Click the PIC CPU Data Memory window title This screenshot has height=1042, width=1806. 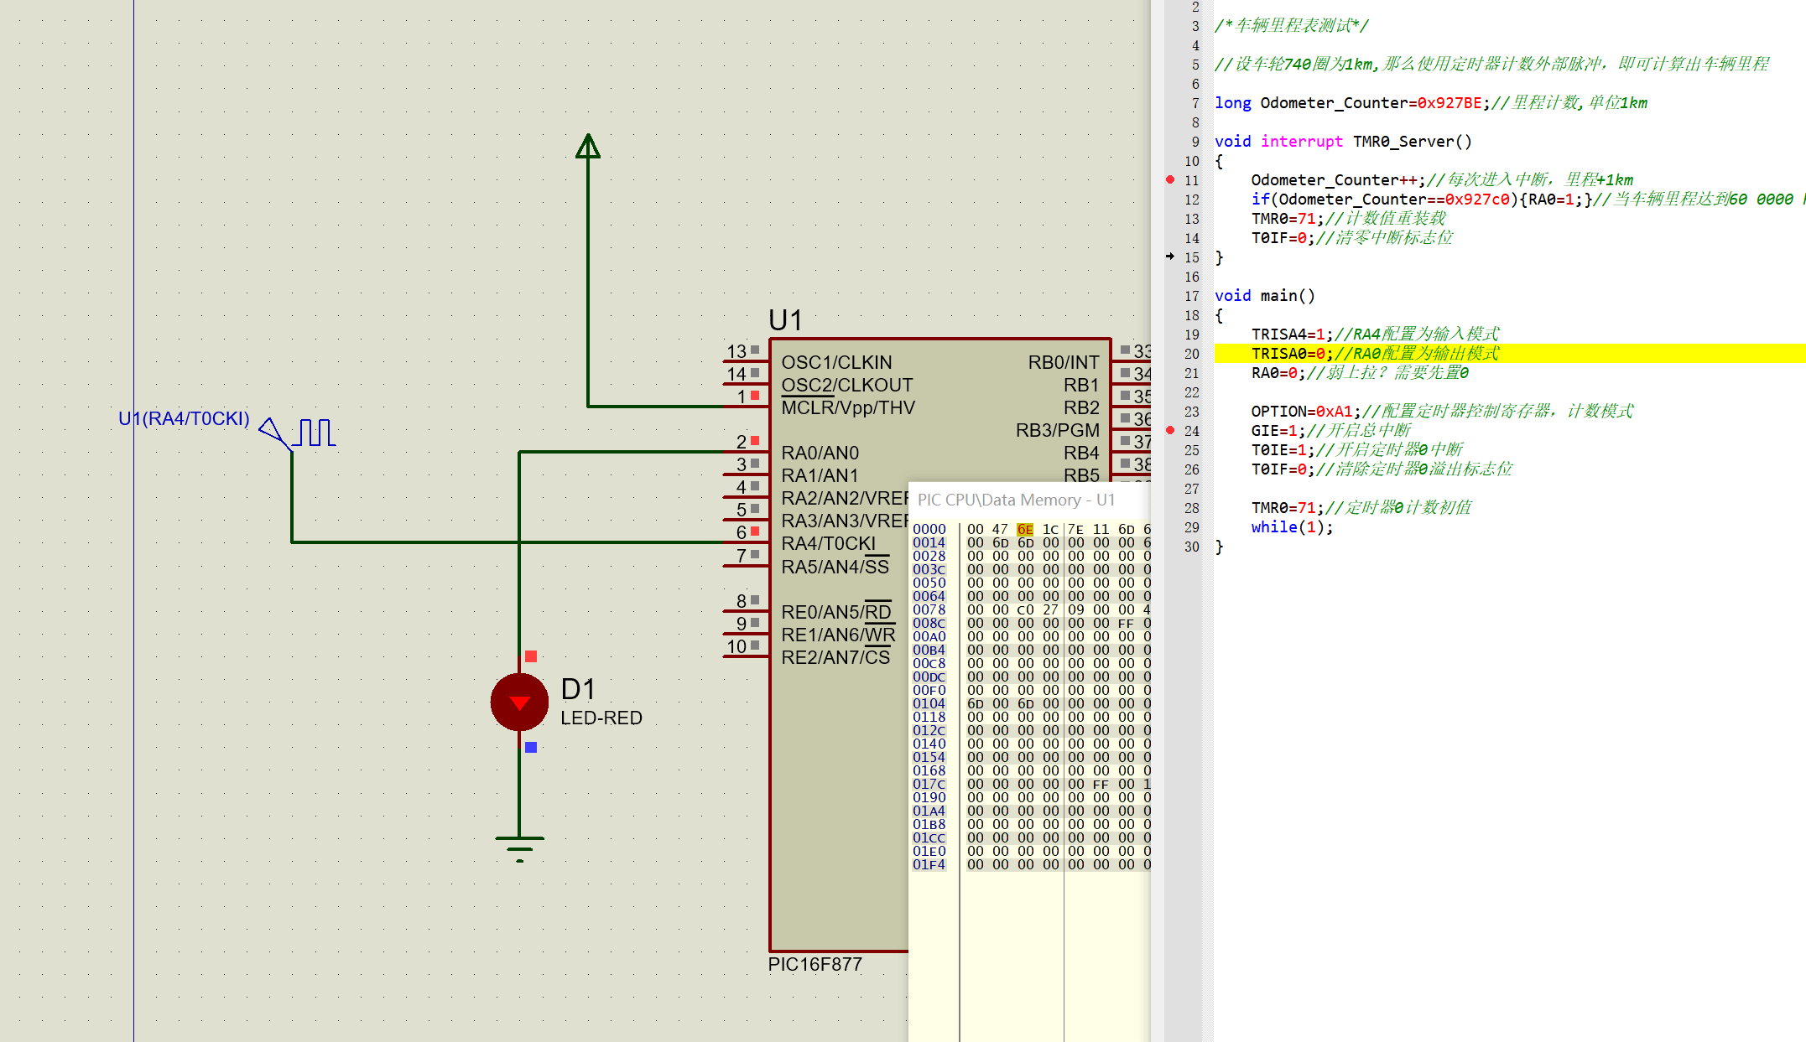point(1016,500)
